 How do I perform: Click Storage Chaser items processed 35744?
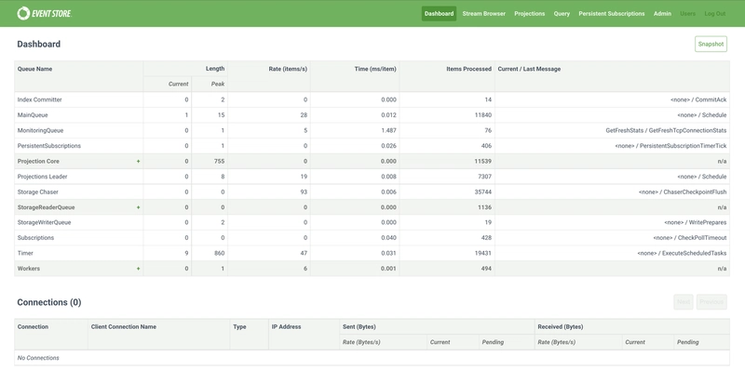pos(482,192)
